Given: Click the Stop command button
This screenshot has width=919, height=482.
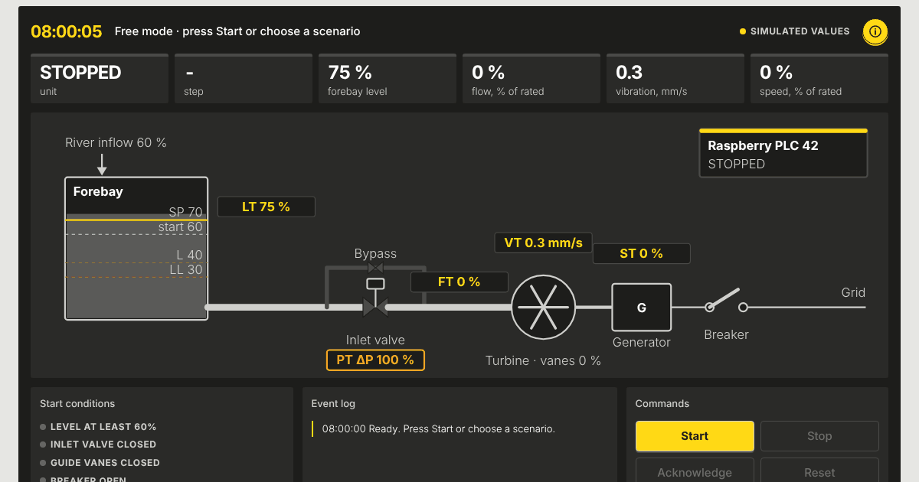Looking at the screenshot, I should coord(819,436).
